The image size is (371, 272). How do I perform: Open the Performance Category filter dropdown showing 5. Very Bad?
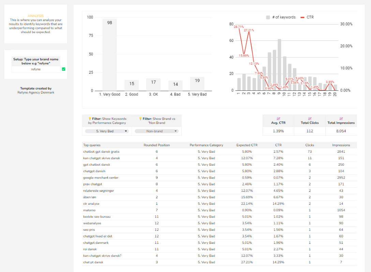(x=107, y=131)
